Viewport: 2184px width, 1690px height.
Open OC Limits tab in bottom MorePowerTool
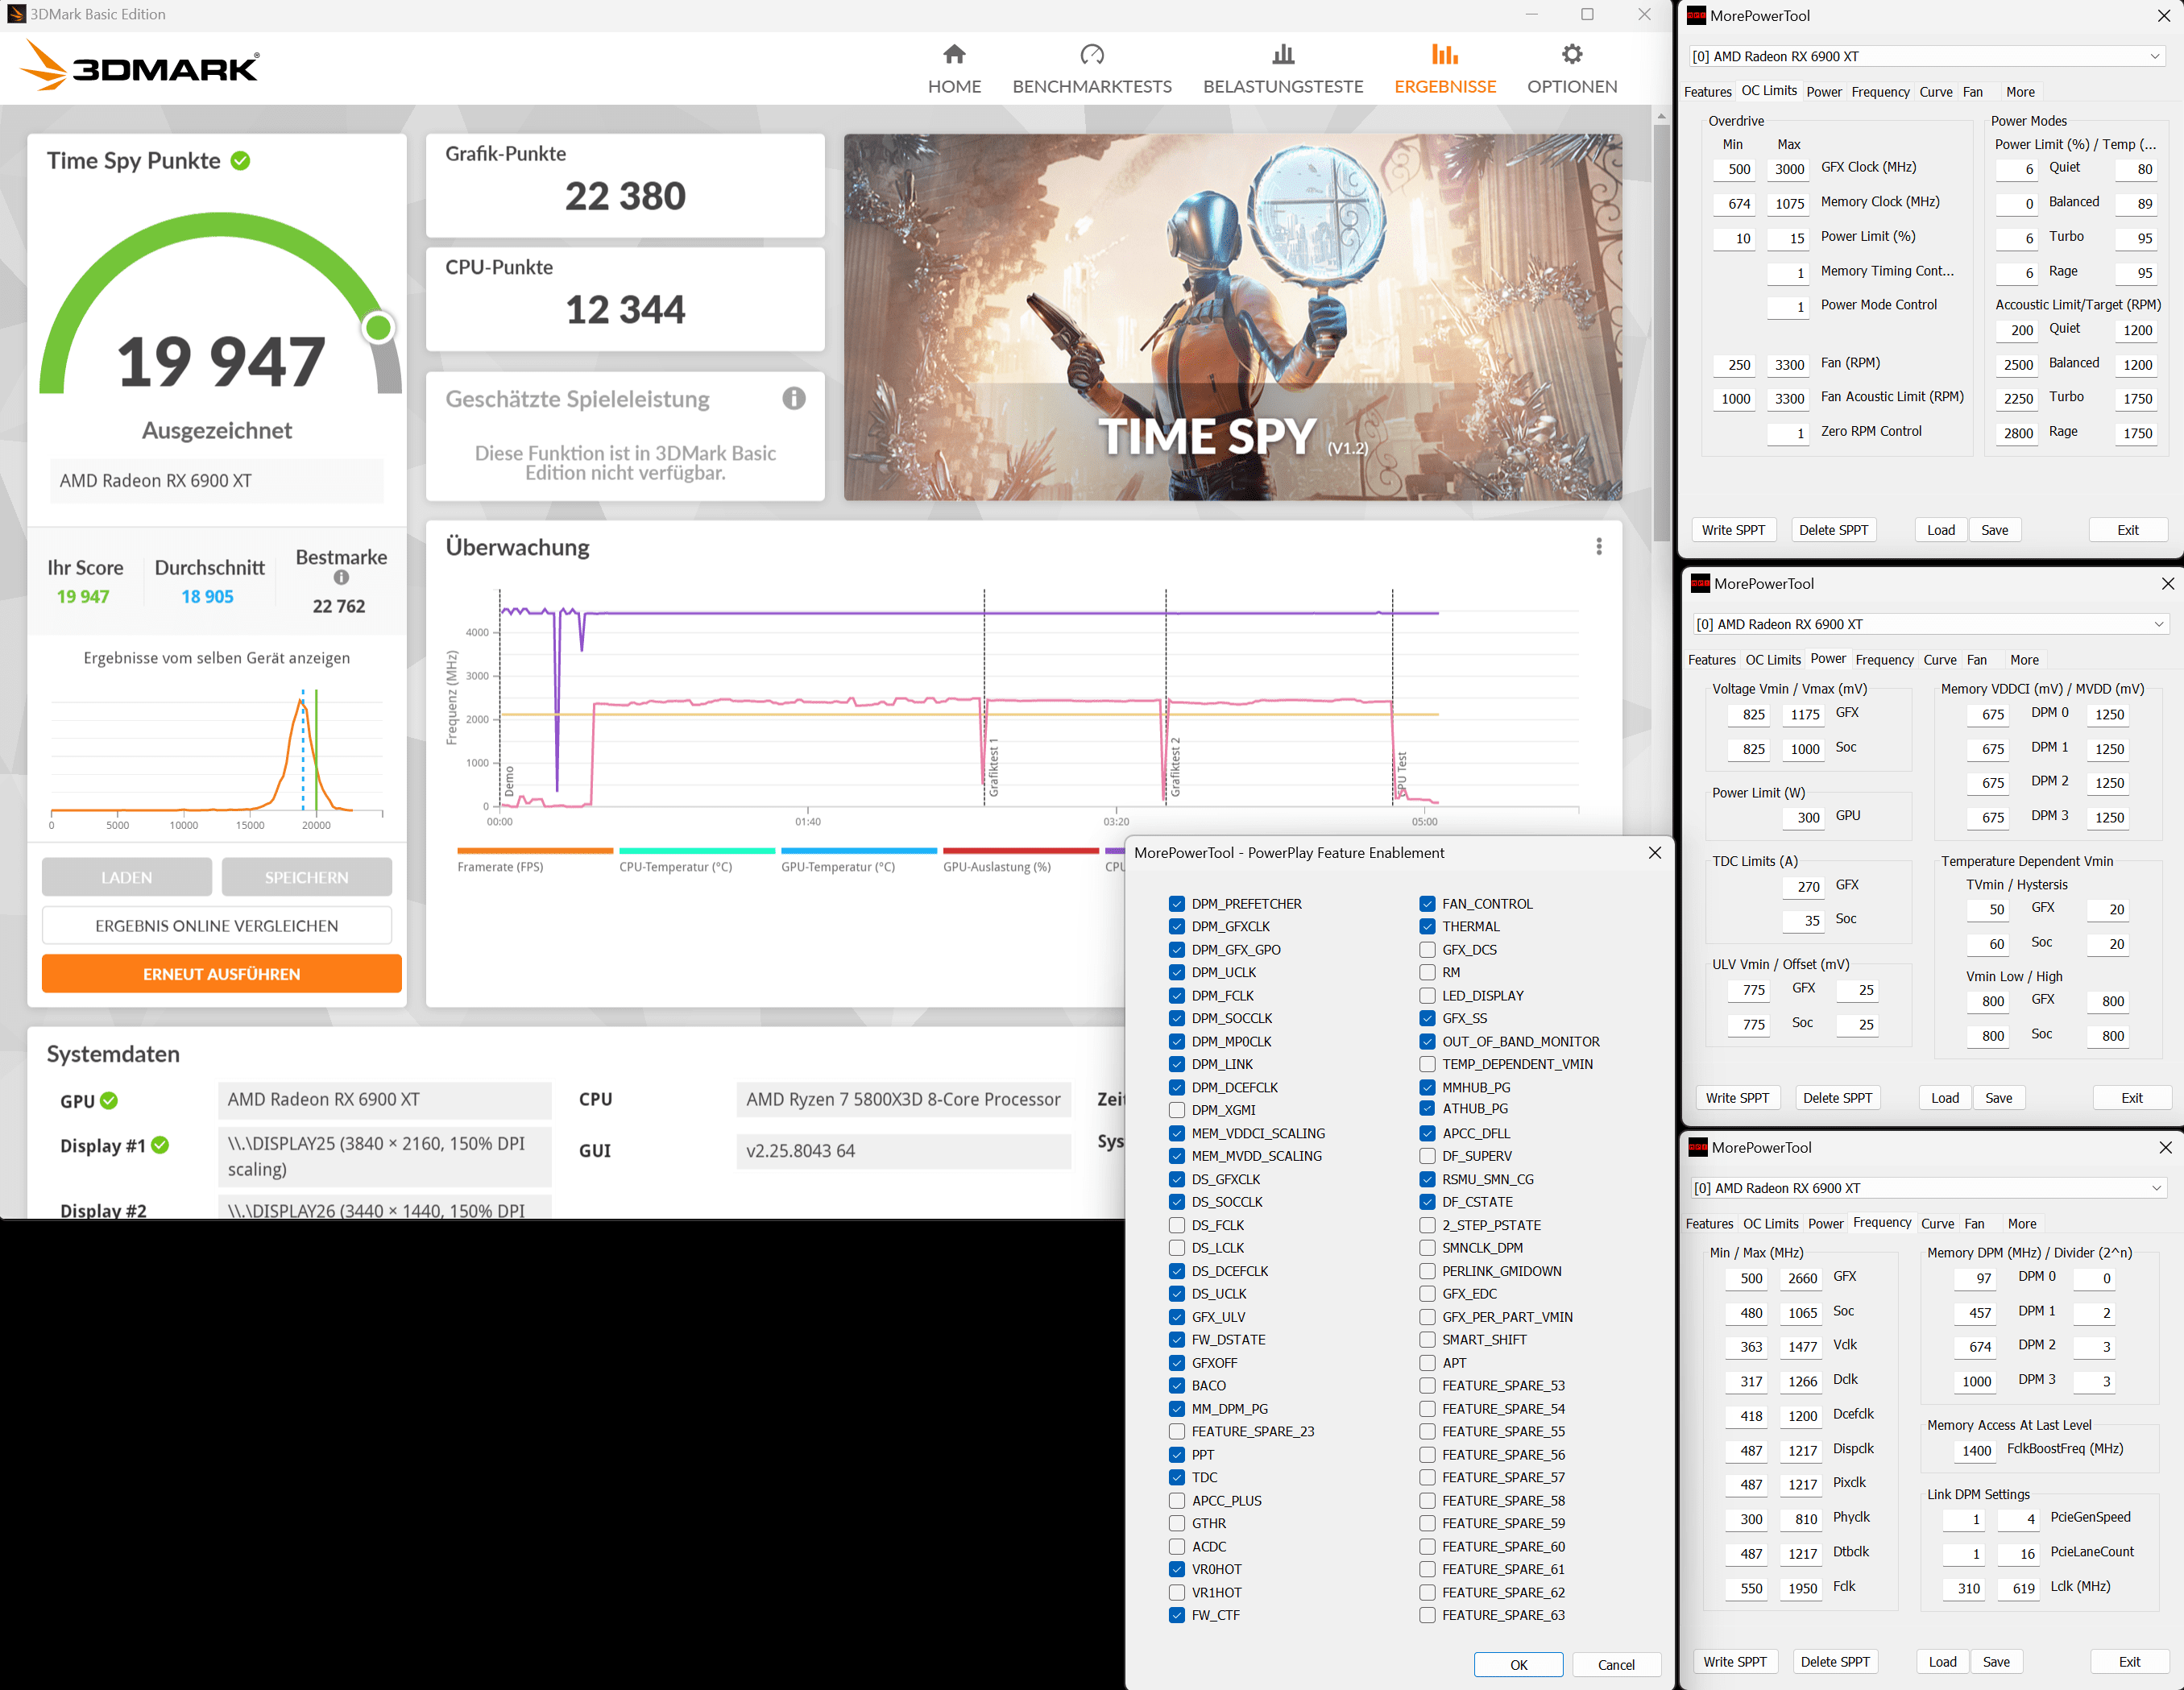1770,1224
